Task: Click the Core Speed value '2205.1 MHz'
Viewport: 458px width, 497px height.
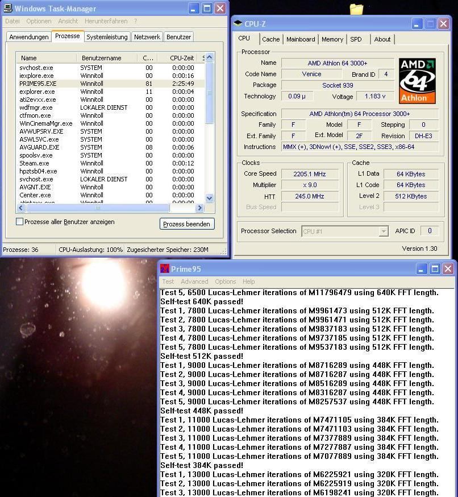Action: 310,174
